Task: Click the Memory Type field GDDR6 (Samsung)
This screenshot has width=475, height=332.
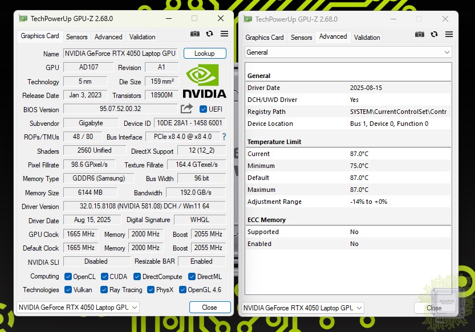Action: (x=99, y=178)
